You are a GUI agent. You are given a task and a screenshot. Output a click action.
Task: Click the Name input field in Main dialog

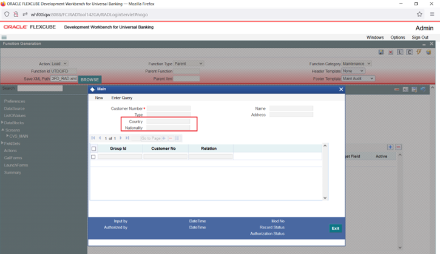click(291, 109)
